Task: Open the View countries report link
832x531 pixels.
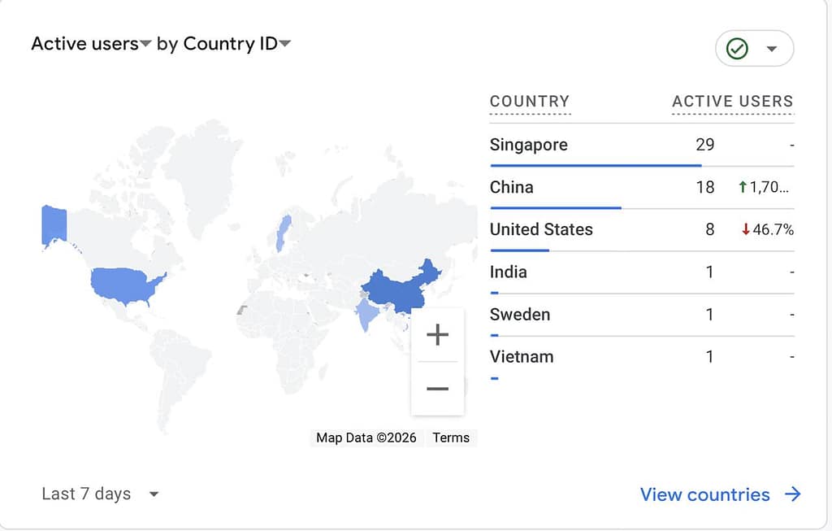Action: click(x=704, y=494)
